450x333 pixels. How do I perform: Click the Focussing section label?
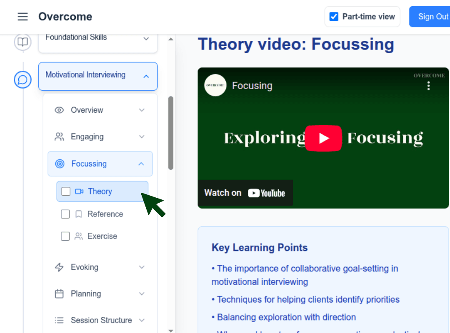(89, 164)
